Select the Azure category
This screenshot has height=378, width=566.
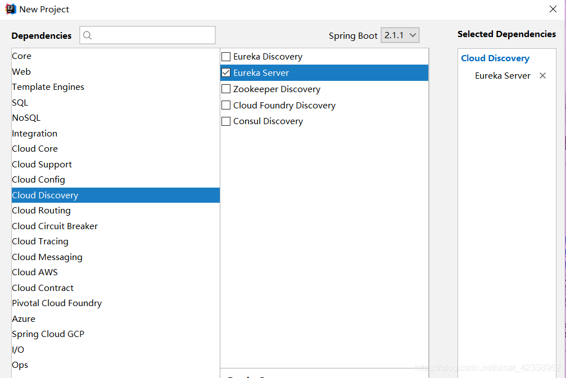116,319
